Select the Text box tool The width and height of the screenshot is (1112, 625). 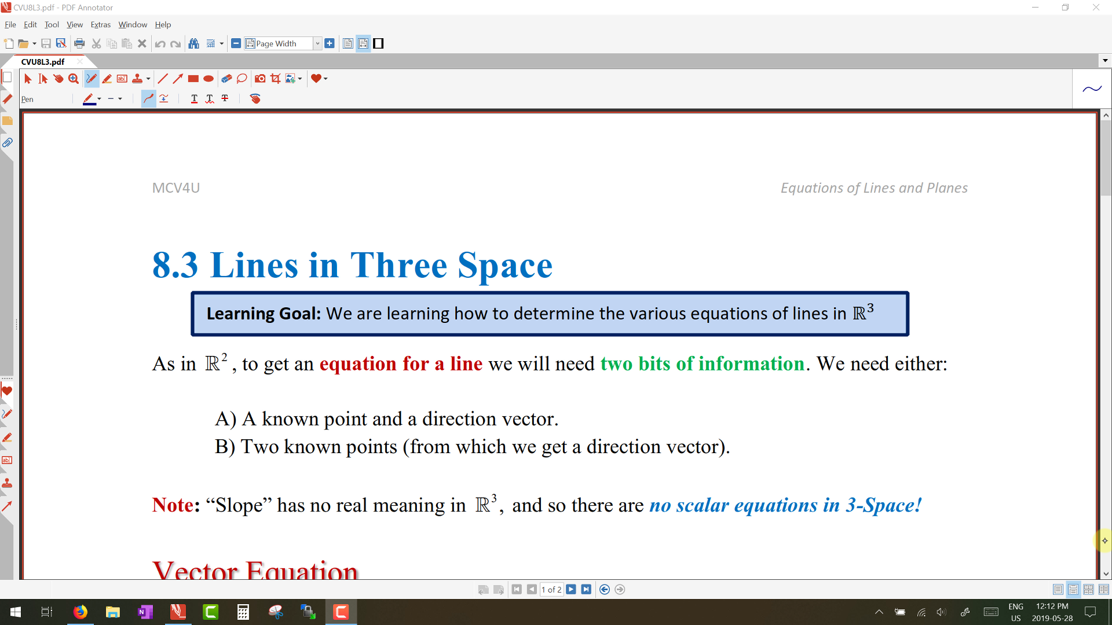tap(122, 79)
